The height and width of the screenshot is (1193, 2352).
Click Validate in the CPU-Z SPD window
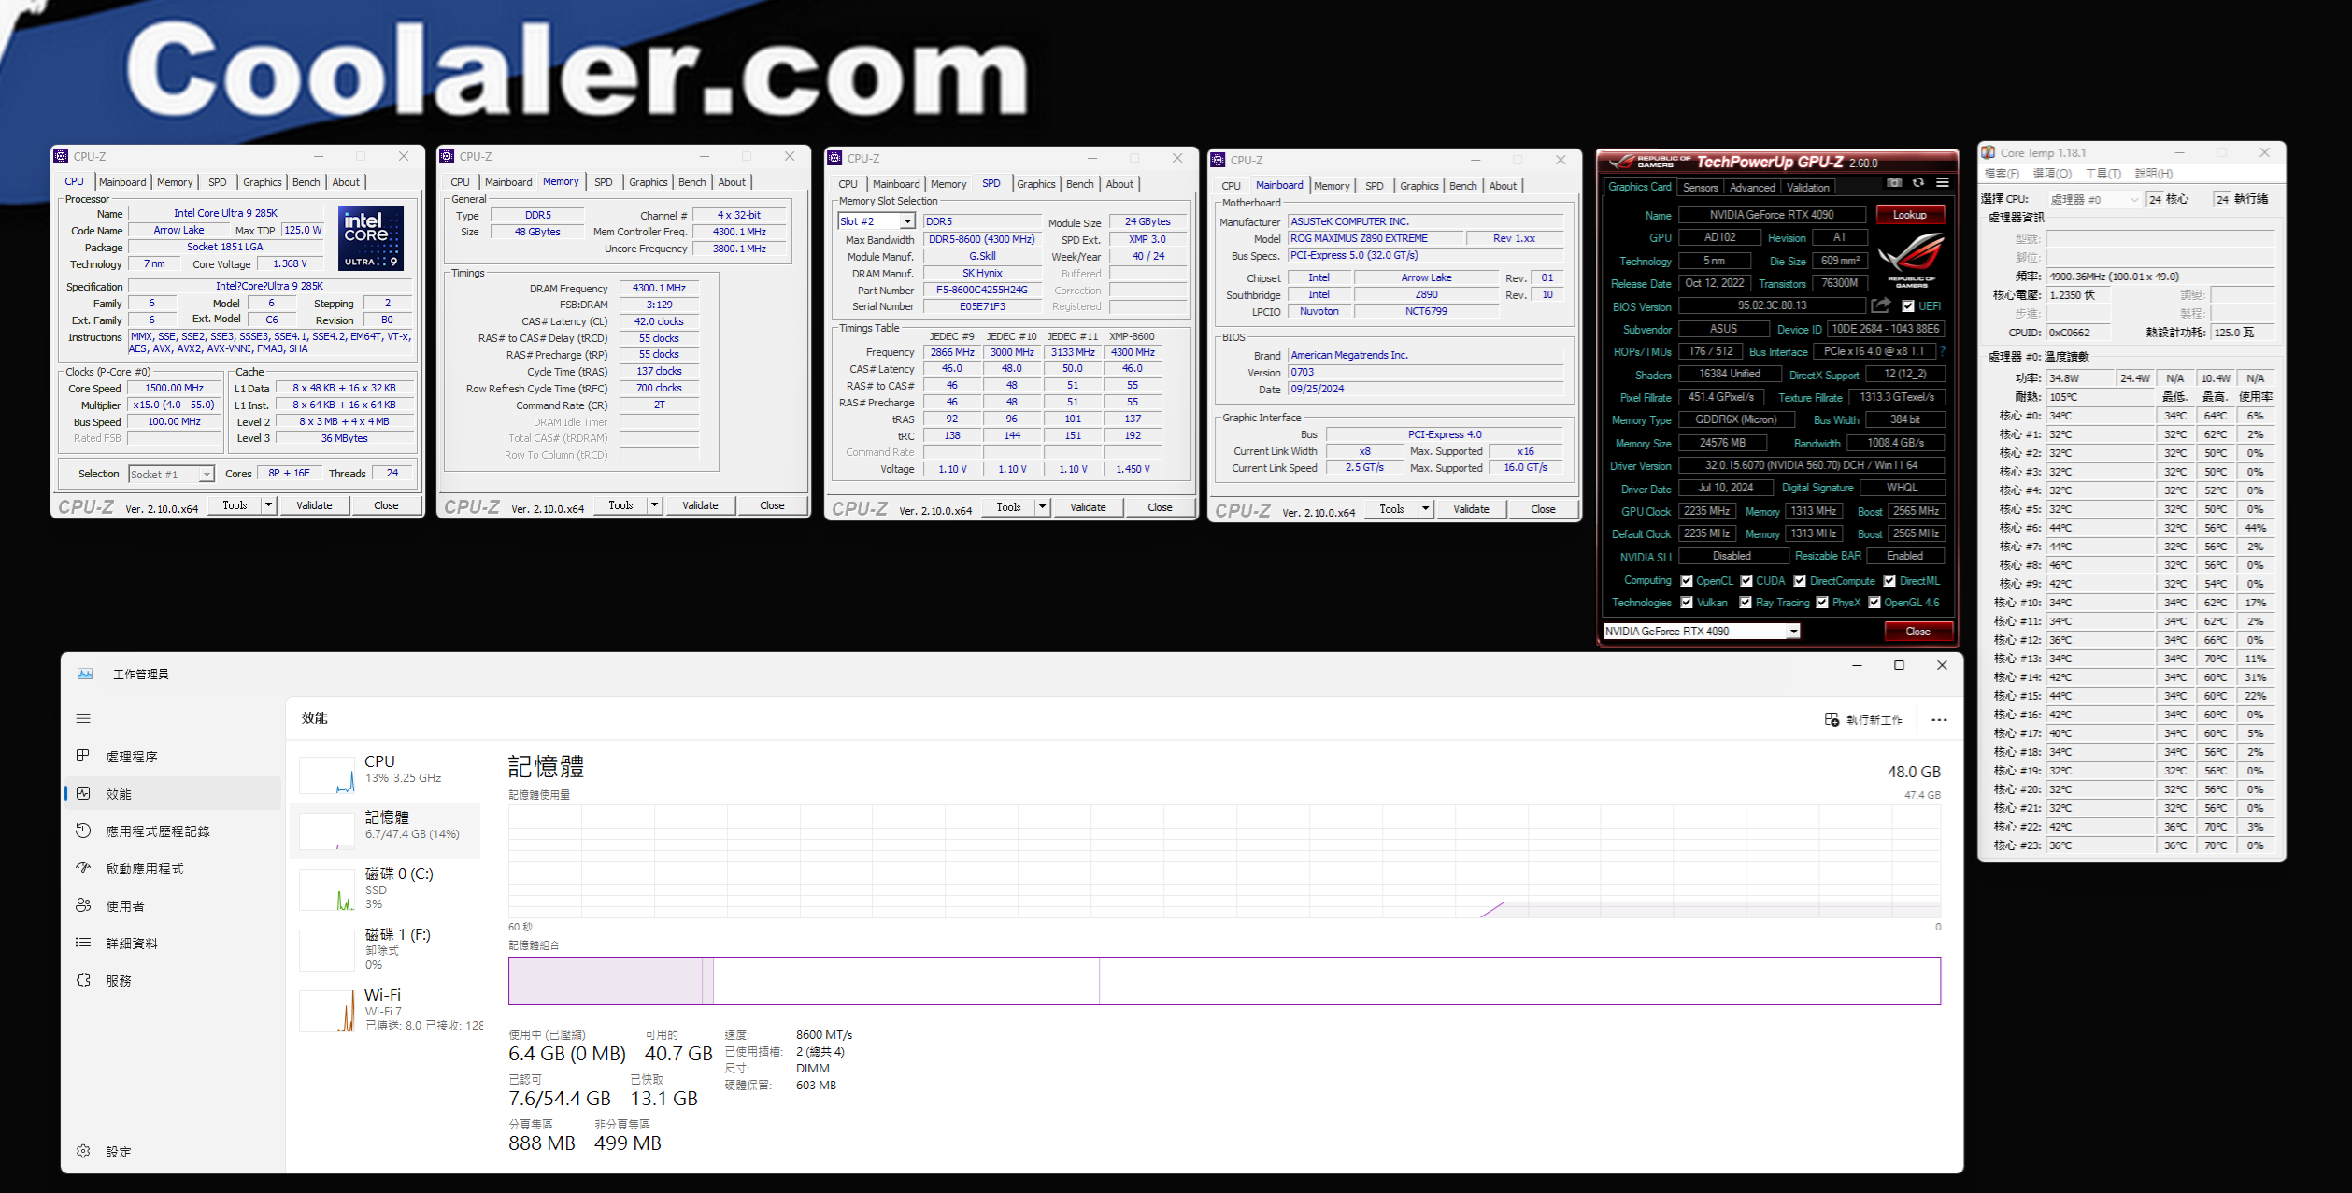click(1088, 506)
